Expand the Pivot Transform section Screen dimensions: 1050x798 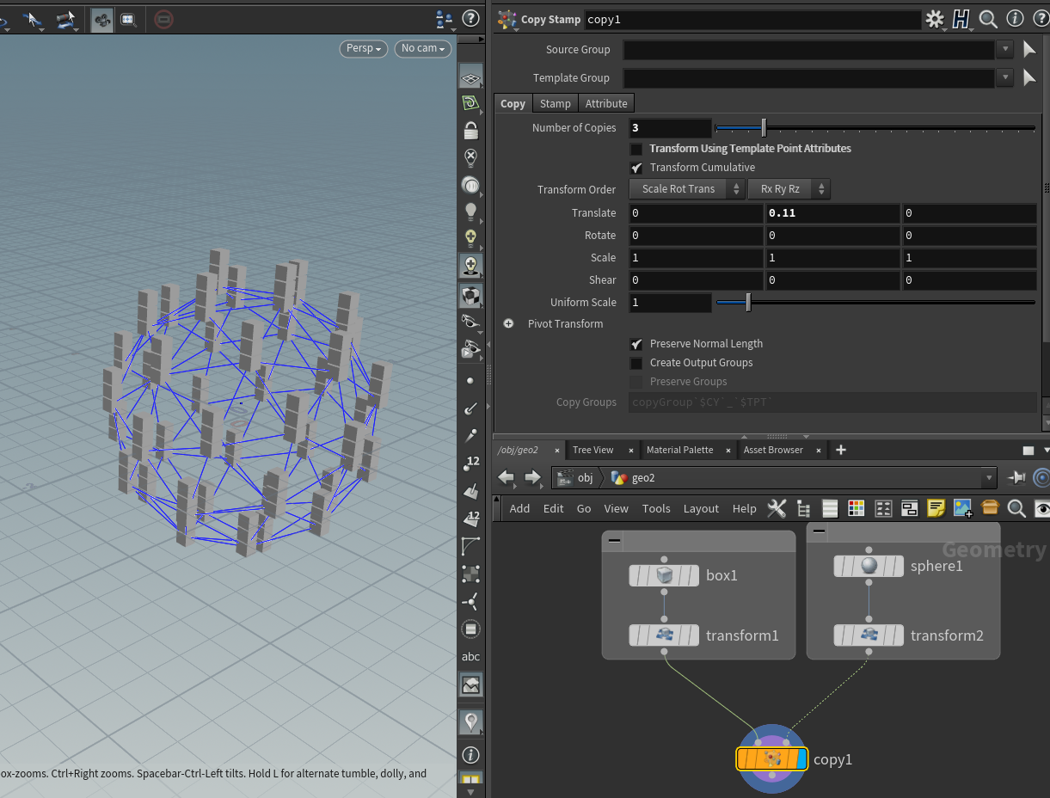tap(508, 324)
